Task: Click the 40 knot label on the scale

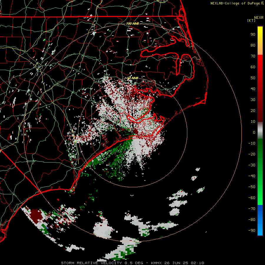Action: point(253,89)
